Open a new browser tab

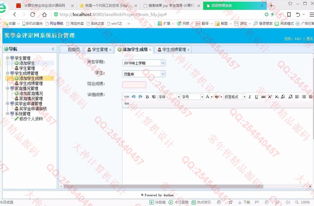[271, 6]
